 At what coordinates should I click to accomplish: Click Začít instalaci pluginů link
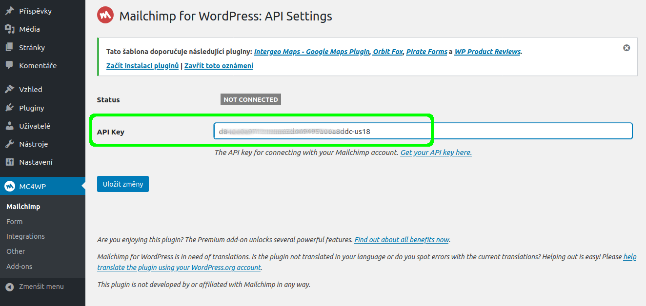pyautogui.click(x=142, y=66)
